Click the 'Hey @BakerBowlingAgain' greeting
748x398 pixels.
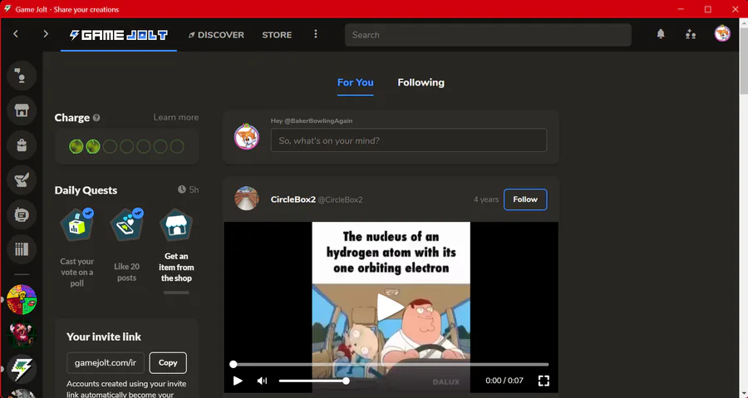coord(312,120)
